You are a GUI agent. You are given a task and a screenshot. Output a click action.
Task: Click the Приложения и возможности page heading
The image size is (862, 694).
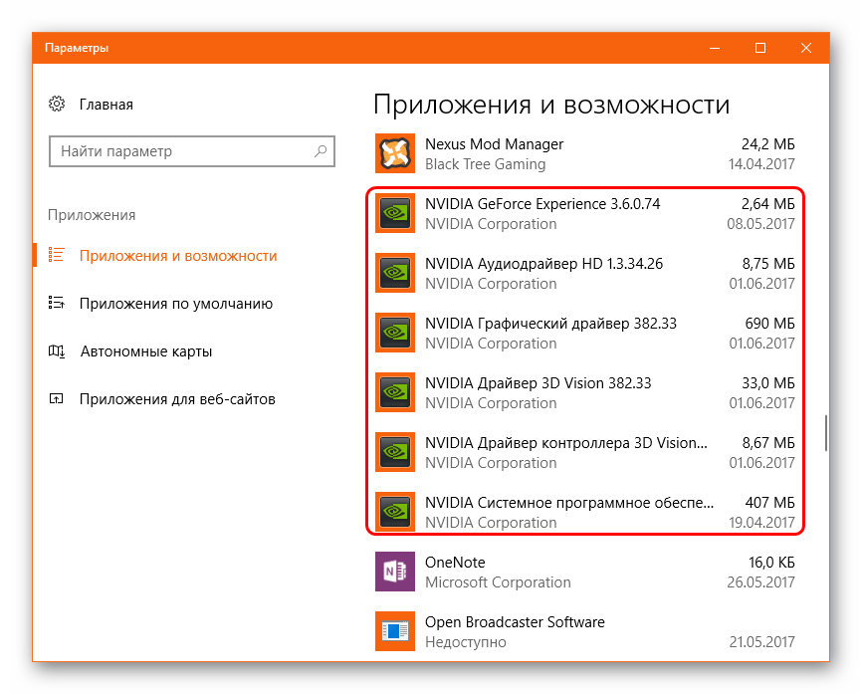coord(551,105)
